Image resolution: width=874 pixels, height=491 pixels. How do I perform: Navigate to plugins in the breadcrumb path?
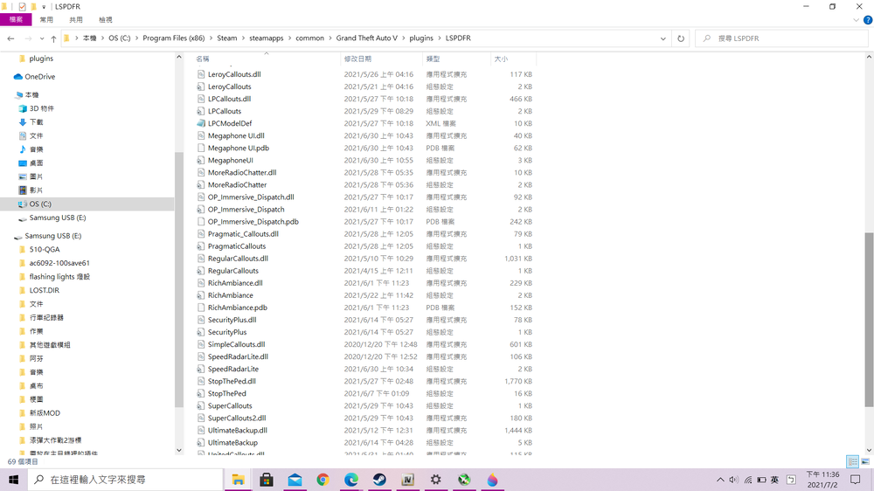[x=421, y=38]
